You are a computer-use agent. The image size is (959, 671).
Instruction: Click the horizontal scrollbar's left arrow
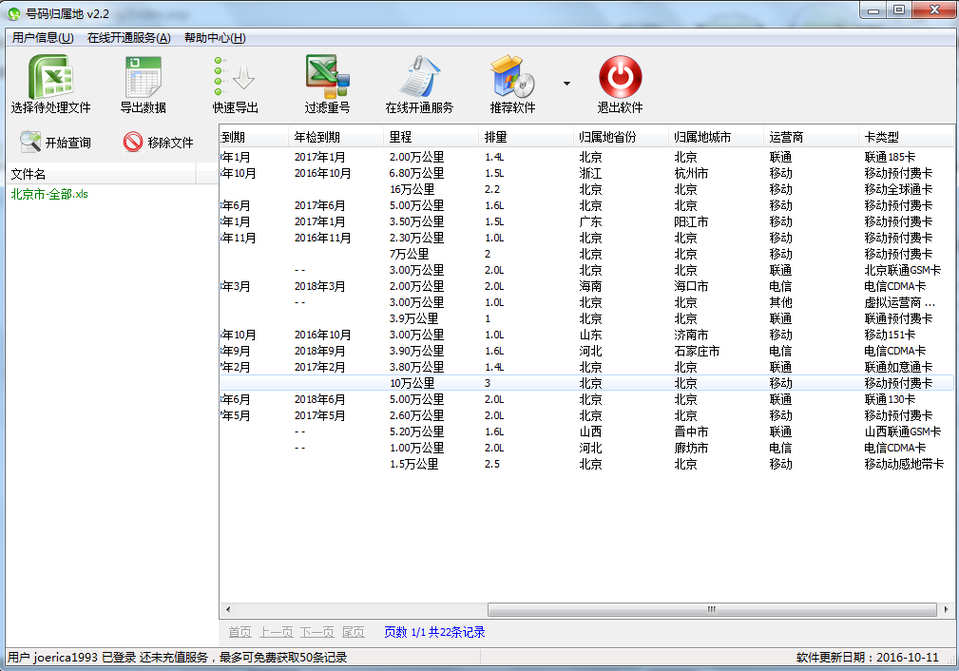(227, 609)
